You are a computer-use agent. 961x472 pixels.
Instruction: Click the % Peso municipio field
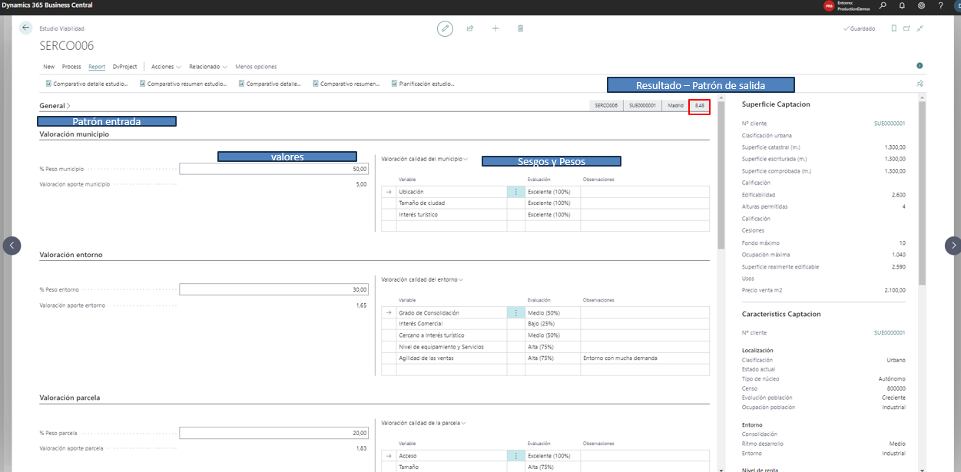(x=274, y=169)
